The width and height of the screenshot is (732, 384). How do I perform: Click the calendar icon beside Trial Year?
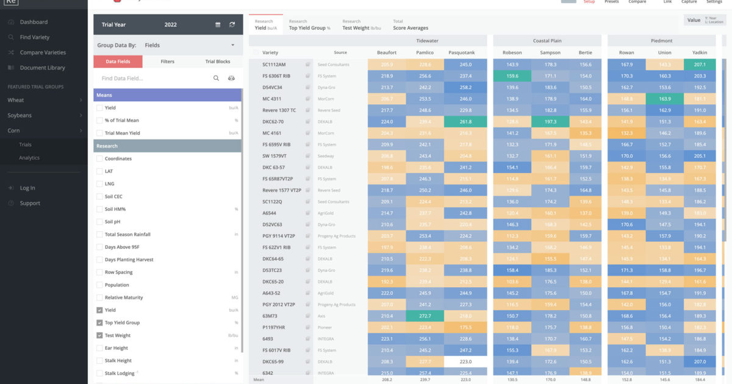[219, 25]
